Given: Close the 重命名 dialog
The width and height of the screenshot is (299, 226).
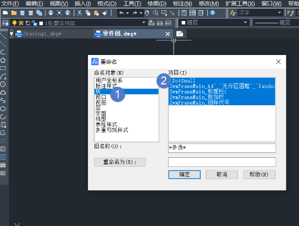Looking at the screenshot, I should pos(278,62).
